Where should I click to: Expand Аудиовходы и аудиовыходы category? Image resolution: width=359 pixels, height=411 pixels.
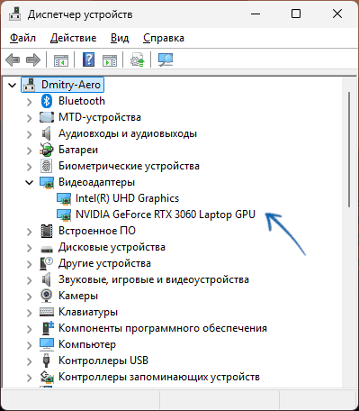click(x=29, y=134)
